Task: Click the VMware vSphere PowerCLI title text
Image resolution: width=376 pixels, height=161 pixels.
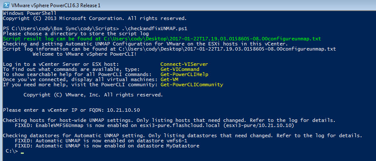Action: 56,5
